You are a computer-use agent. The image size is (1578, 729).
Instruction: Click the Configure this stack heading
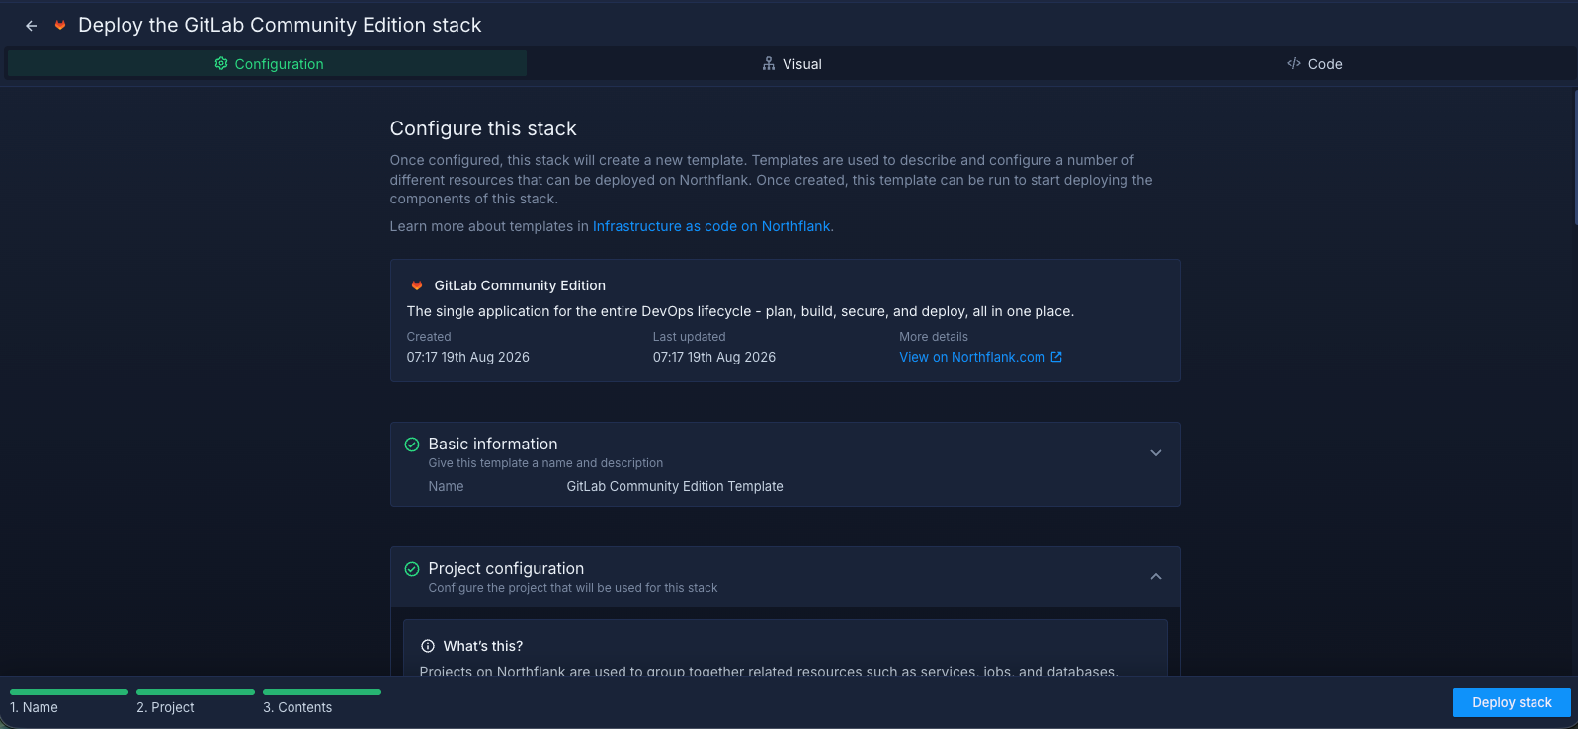click(483, 128)
